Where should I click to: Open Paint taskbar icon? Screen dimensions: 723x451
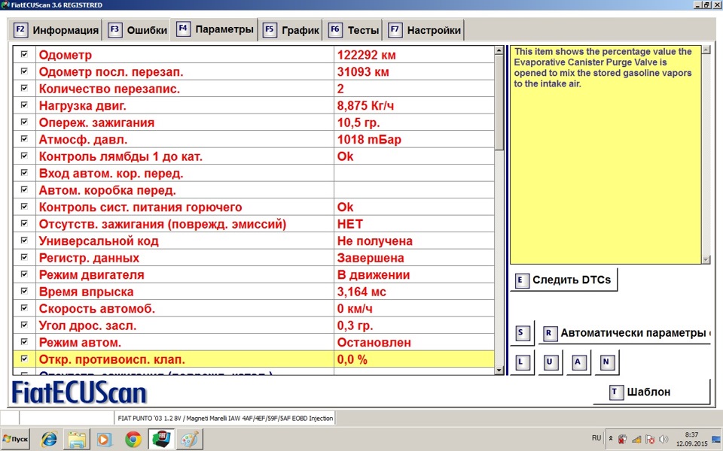[x=188, y=439]
